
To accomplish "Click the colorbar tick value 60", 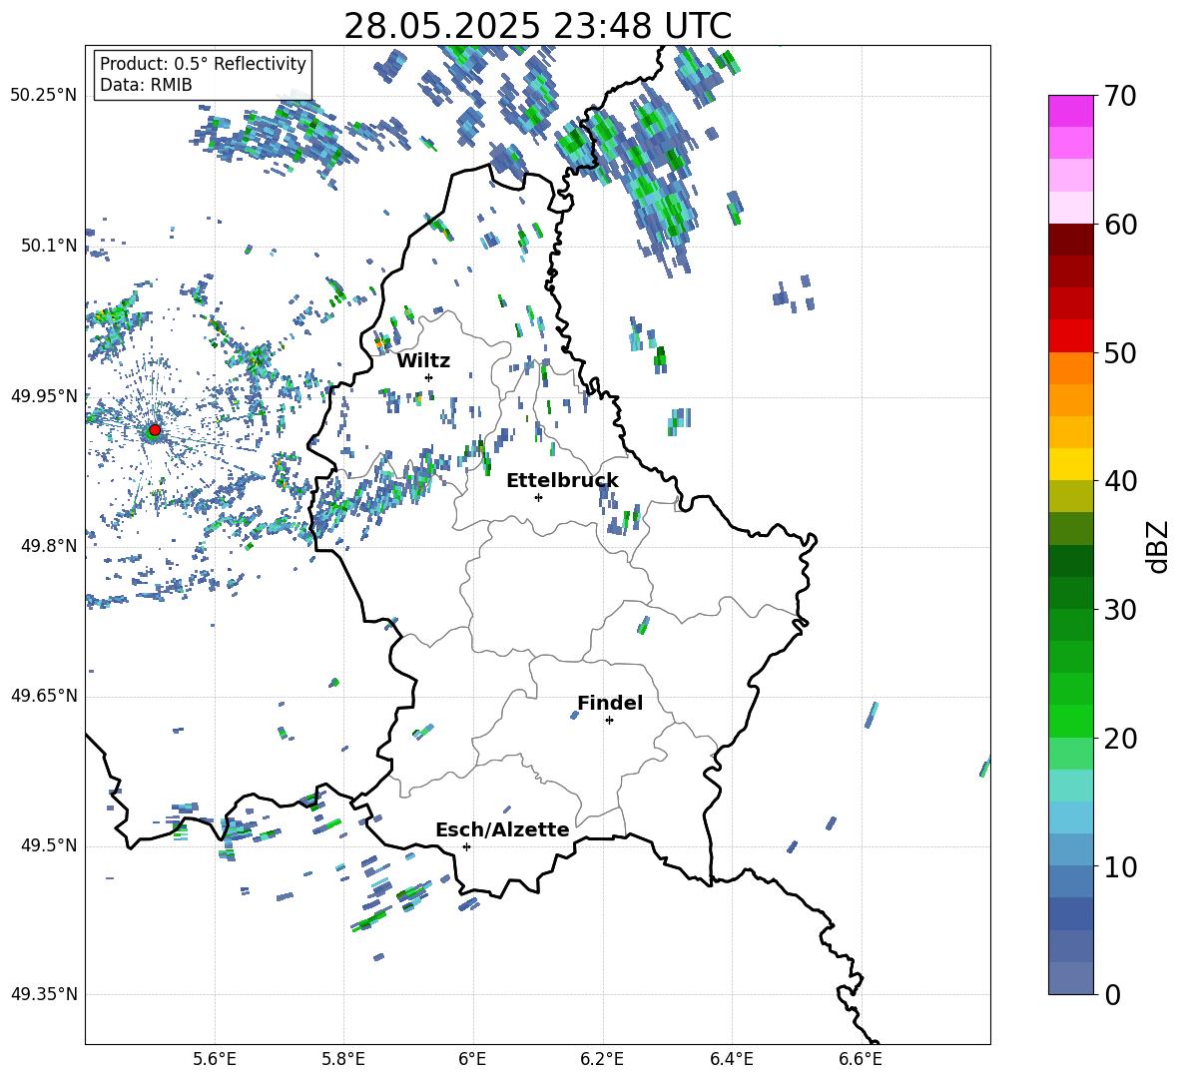I will pos(1120,225).
